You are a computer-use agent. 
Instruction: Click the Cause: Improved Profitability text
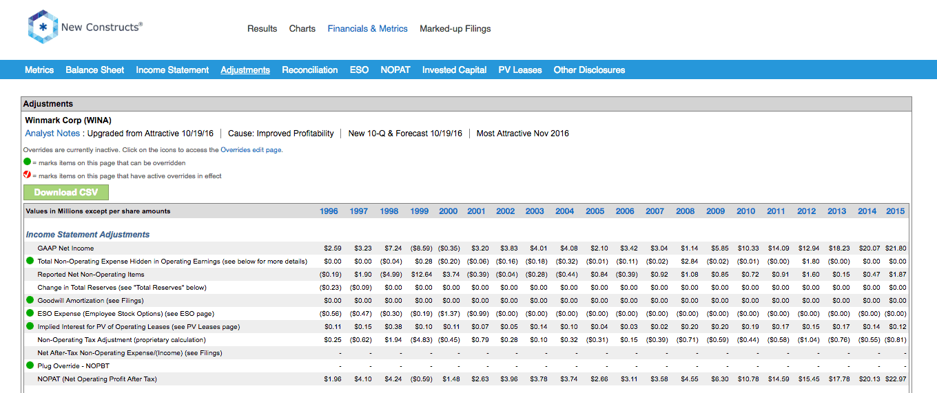pos(280,134)
